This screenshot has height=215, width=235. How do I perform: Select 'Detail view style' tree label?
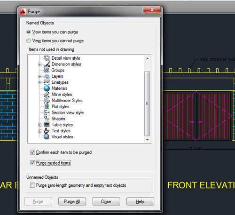[66, 58]
